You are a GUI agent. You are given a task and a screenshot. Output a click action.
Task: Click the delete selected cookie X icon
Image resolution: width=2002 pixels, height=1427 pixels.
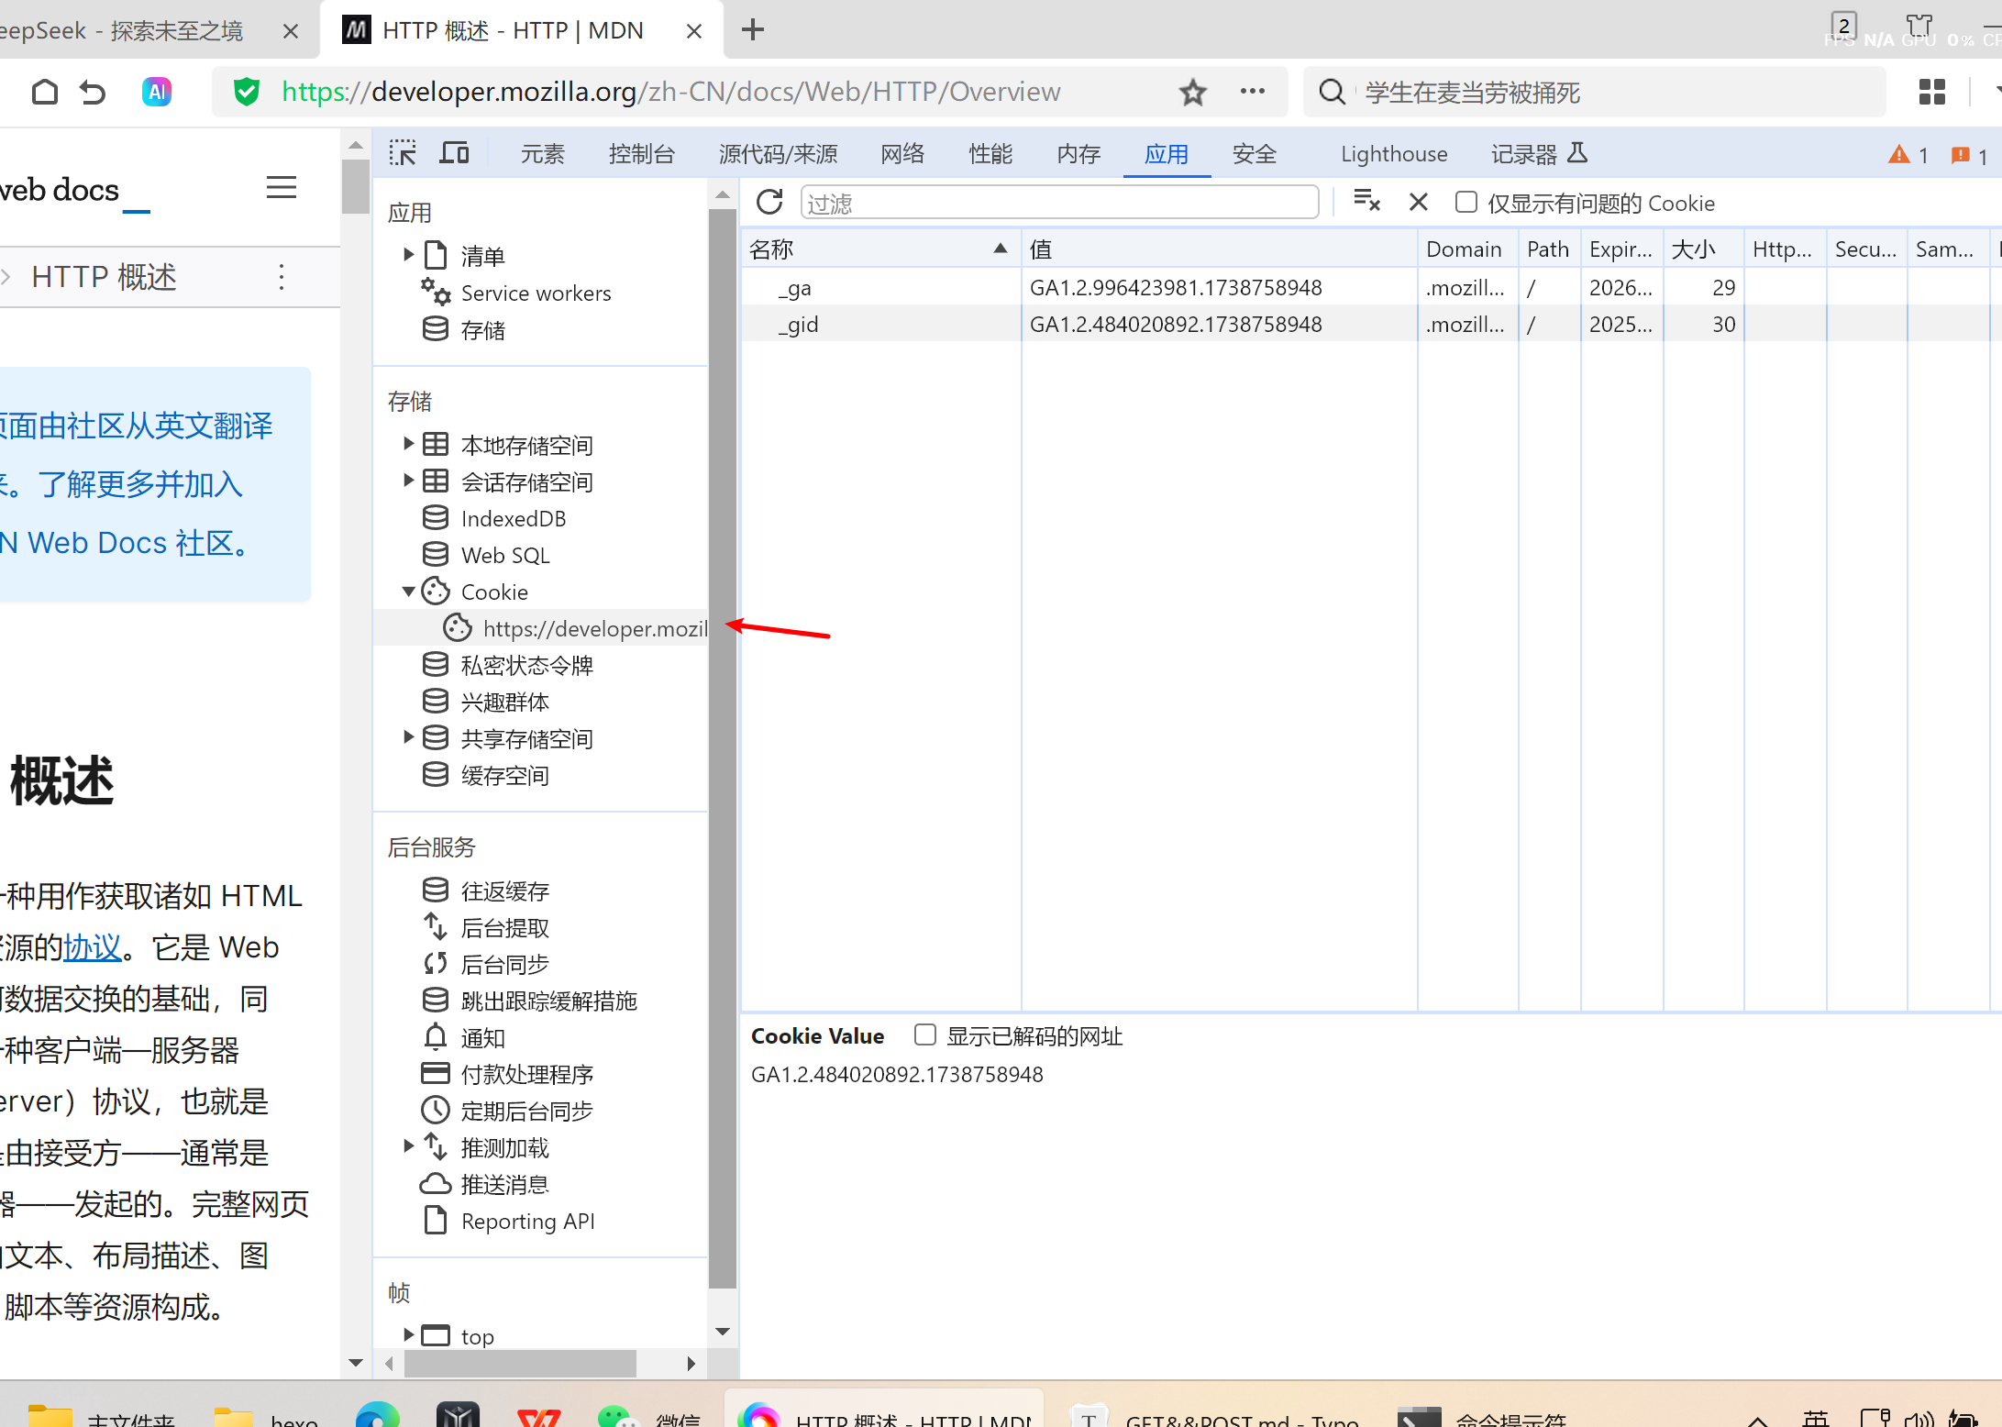(x=1418, y=202)
